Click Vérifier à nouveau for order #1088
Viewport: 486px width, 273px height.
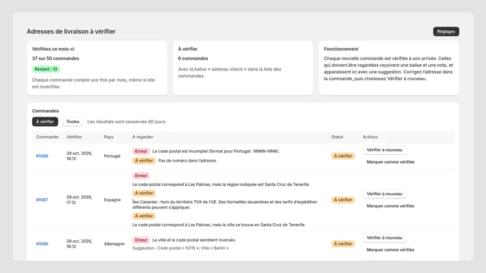point(385,150)
